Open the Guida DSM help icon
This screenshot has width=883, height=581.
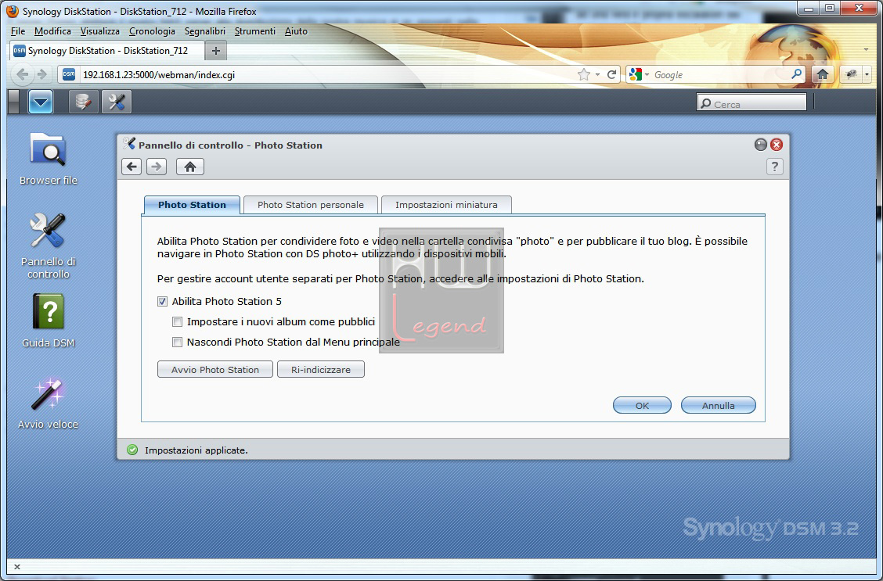pyautogui.click(x=48, y=321)
